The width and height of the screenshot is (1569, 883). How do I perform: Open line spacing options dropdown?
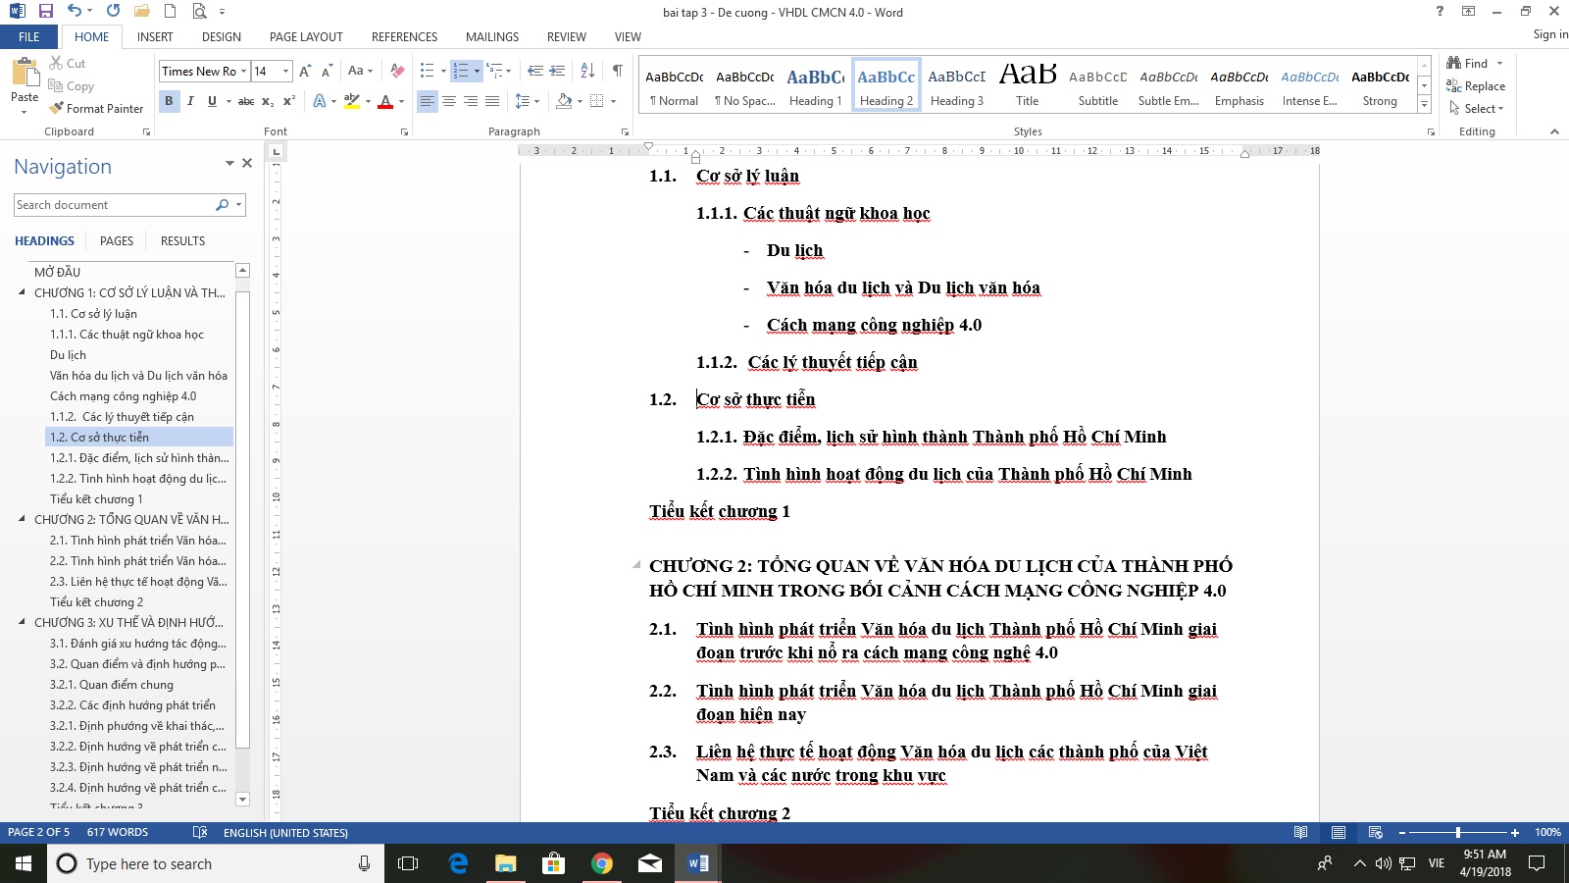click(527, 101)
